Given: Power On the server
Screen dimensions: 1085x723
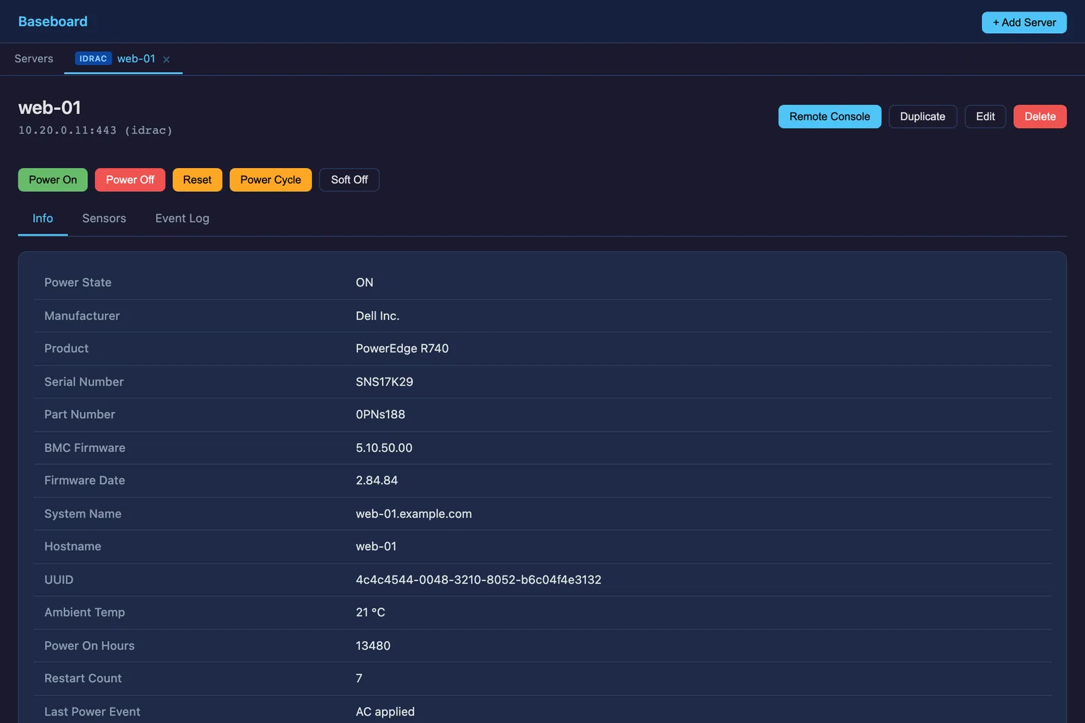Looking at the screenshot, I should tap(53, 180).
